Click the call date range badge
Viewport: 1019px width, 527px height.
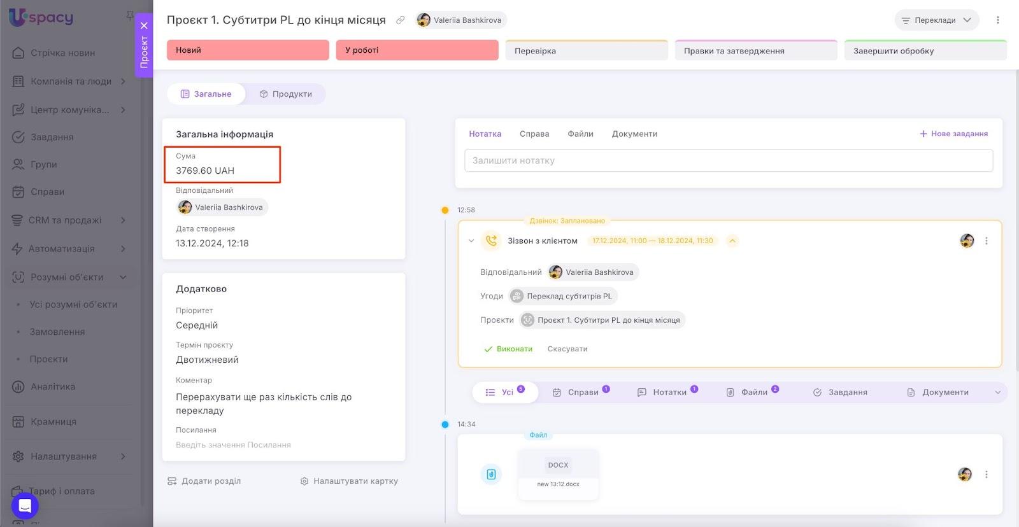653,241
